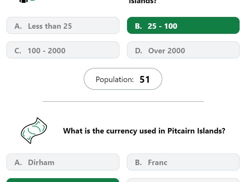
Task: Pick the Franc currency answer
Action: point(183,162)
